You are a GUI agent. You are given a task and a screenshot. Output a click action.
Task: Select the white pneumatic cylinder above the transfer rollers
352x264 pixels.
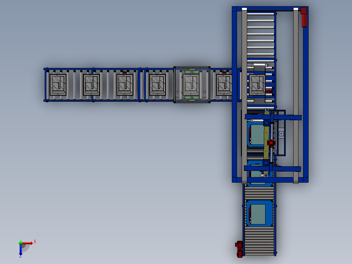260,65
